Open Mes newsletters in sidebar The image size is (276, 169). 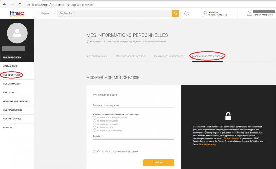tap(17, 110)
